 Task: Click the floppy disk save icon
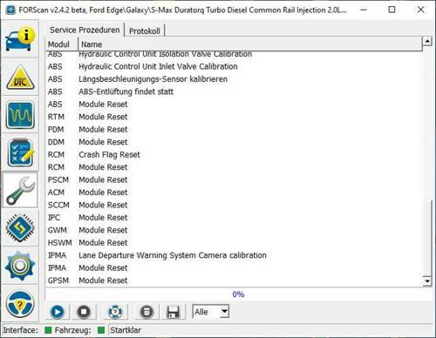(174, 312)
